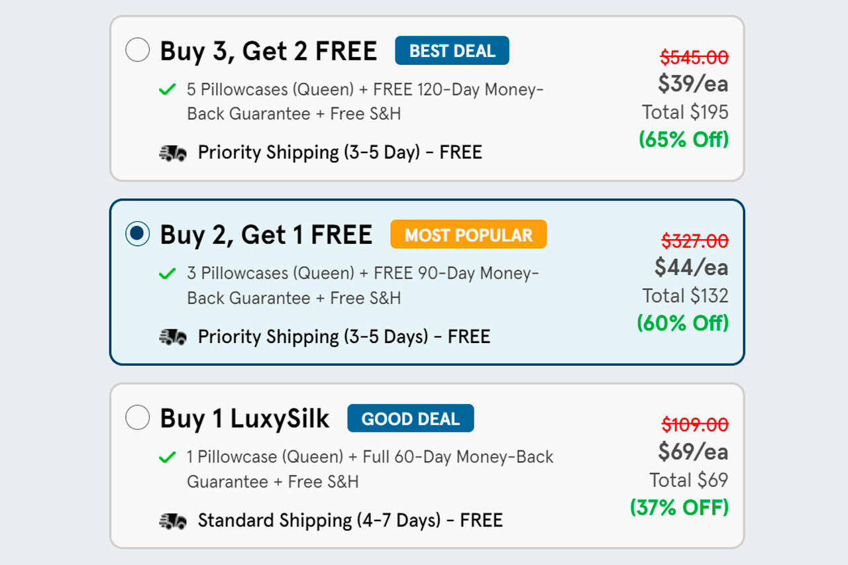This screenshot has height=565, width=848.
Task: Click the truck icon next to Standard Shipping
Action: [x=173, y=521]
